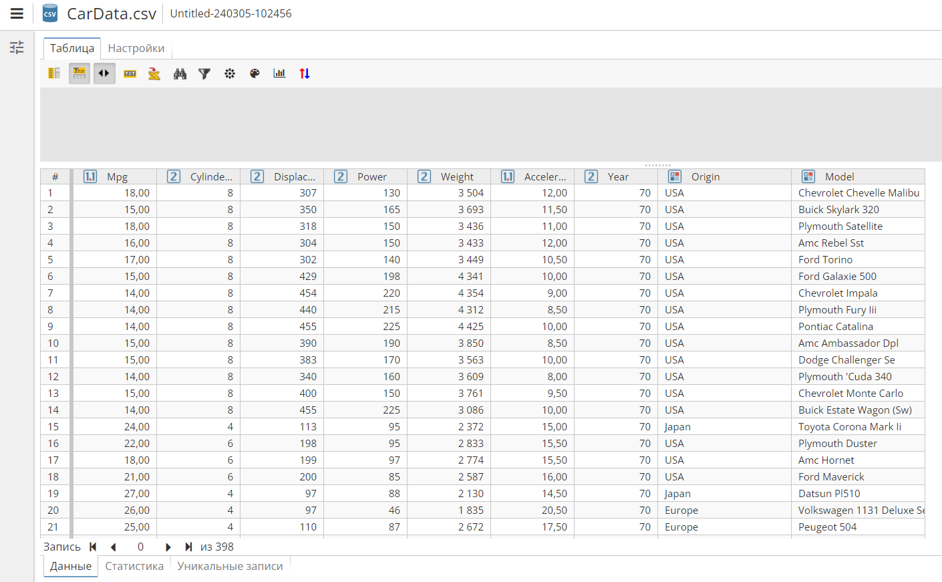
Task: Select Origin cell Japan in row 15
Action: point(725,426)
